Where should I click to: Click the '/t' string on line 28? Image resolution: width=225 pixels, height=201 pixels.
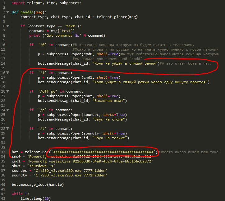[42, 129]
